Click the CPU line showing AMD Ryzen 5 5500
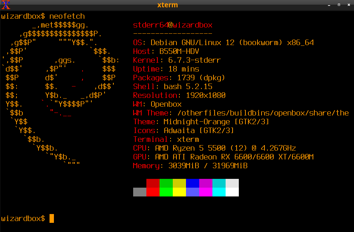Screen dimensions: 354x232 [214, 148]
